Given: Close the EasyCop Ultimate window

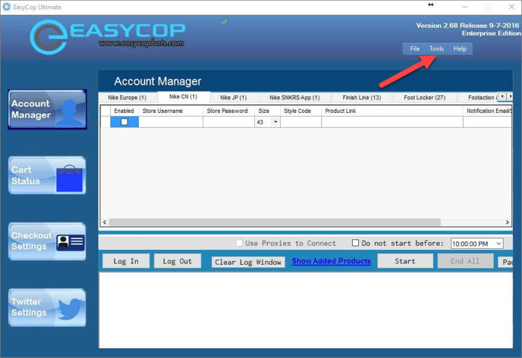Looking at the screenshot, I should point(511,7).
